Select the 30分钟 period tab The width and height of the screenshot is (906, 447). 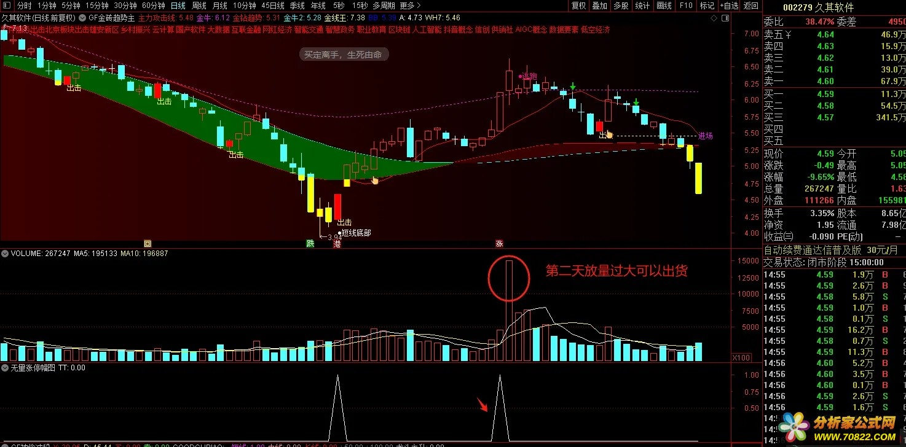tap(125, 6)
